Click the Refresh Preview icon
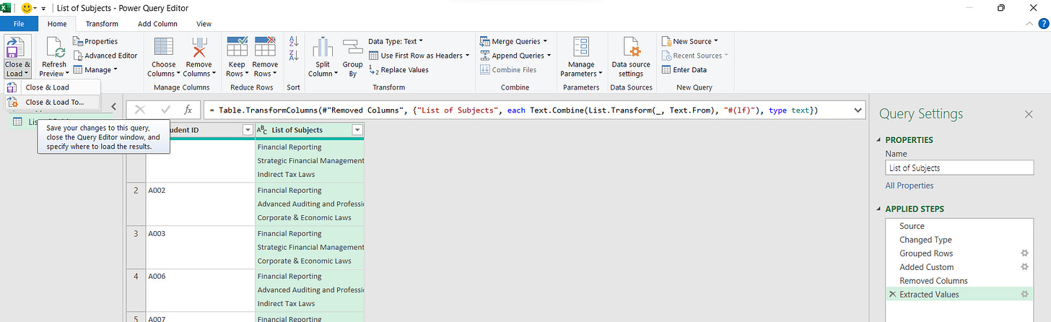 (55, 48)
